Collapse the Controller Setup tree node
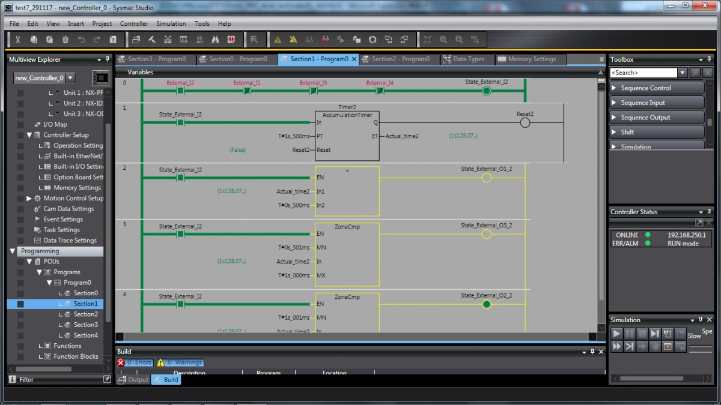 point(29,135)
